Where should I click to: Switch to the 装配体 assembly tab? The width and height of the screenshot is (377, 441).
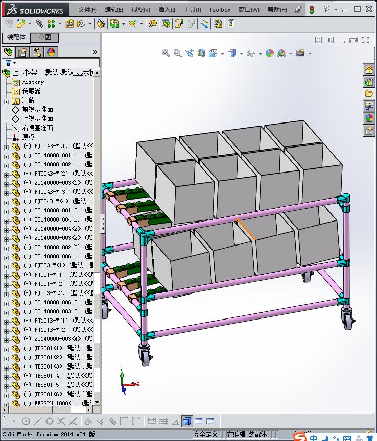coord(16,37)
